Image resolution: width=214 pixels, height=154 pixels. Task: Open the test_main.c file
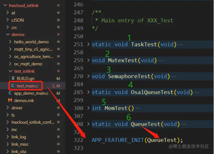(x=27, y=86)
